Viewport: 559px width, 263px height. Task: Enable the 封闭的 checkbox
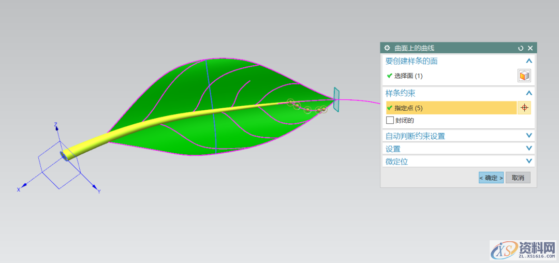[390, 120]
